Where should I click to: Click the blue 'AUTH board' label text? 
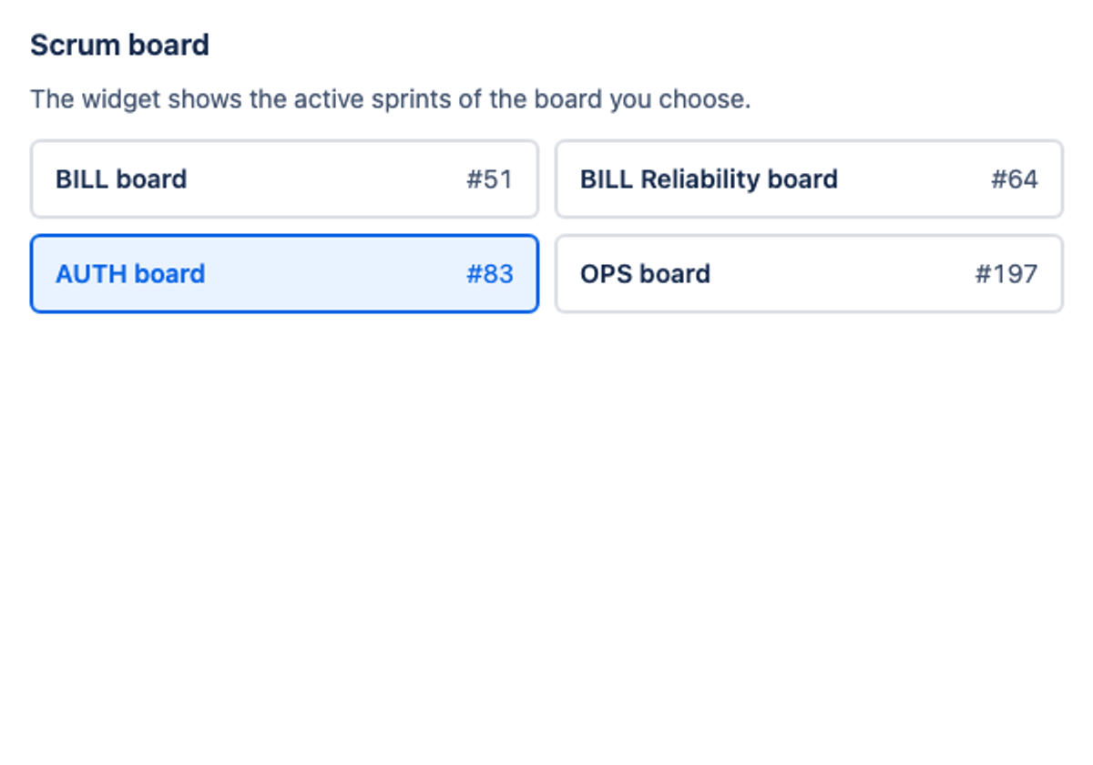[130, 274]
